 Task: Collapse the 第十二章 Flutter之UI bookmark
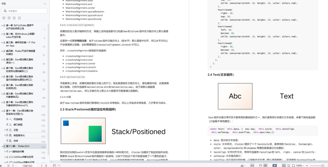[2, 146]
